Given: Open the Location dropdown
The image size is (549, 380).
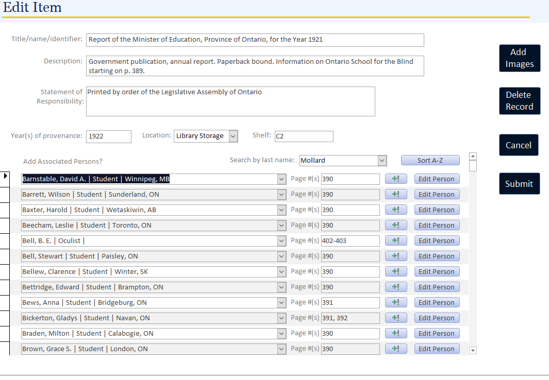Looking at the screenshot, I should coord(233,136).
